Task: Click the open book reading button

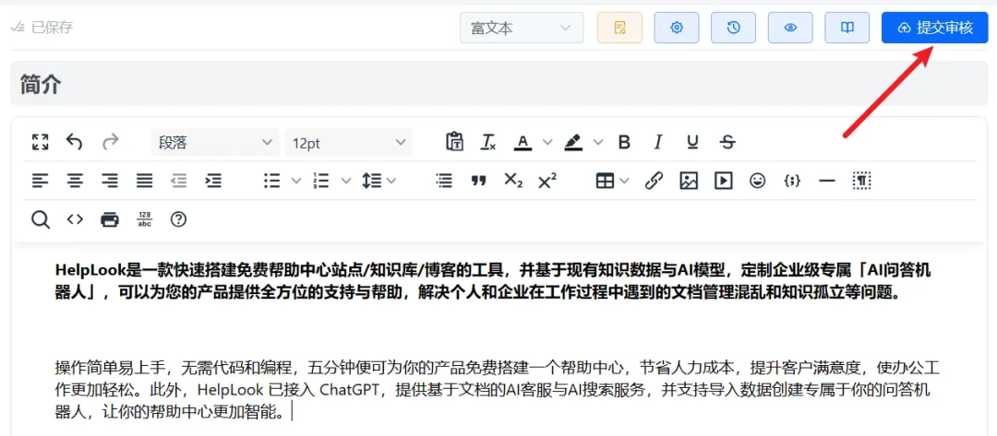Action: pos(847,28)
